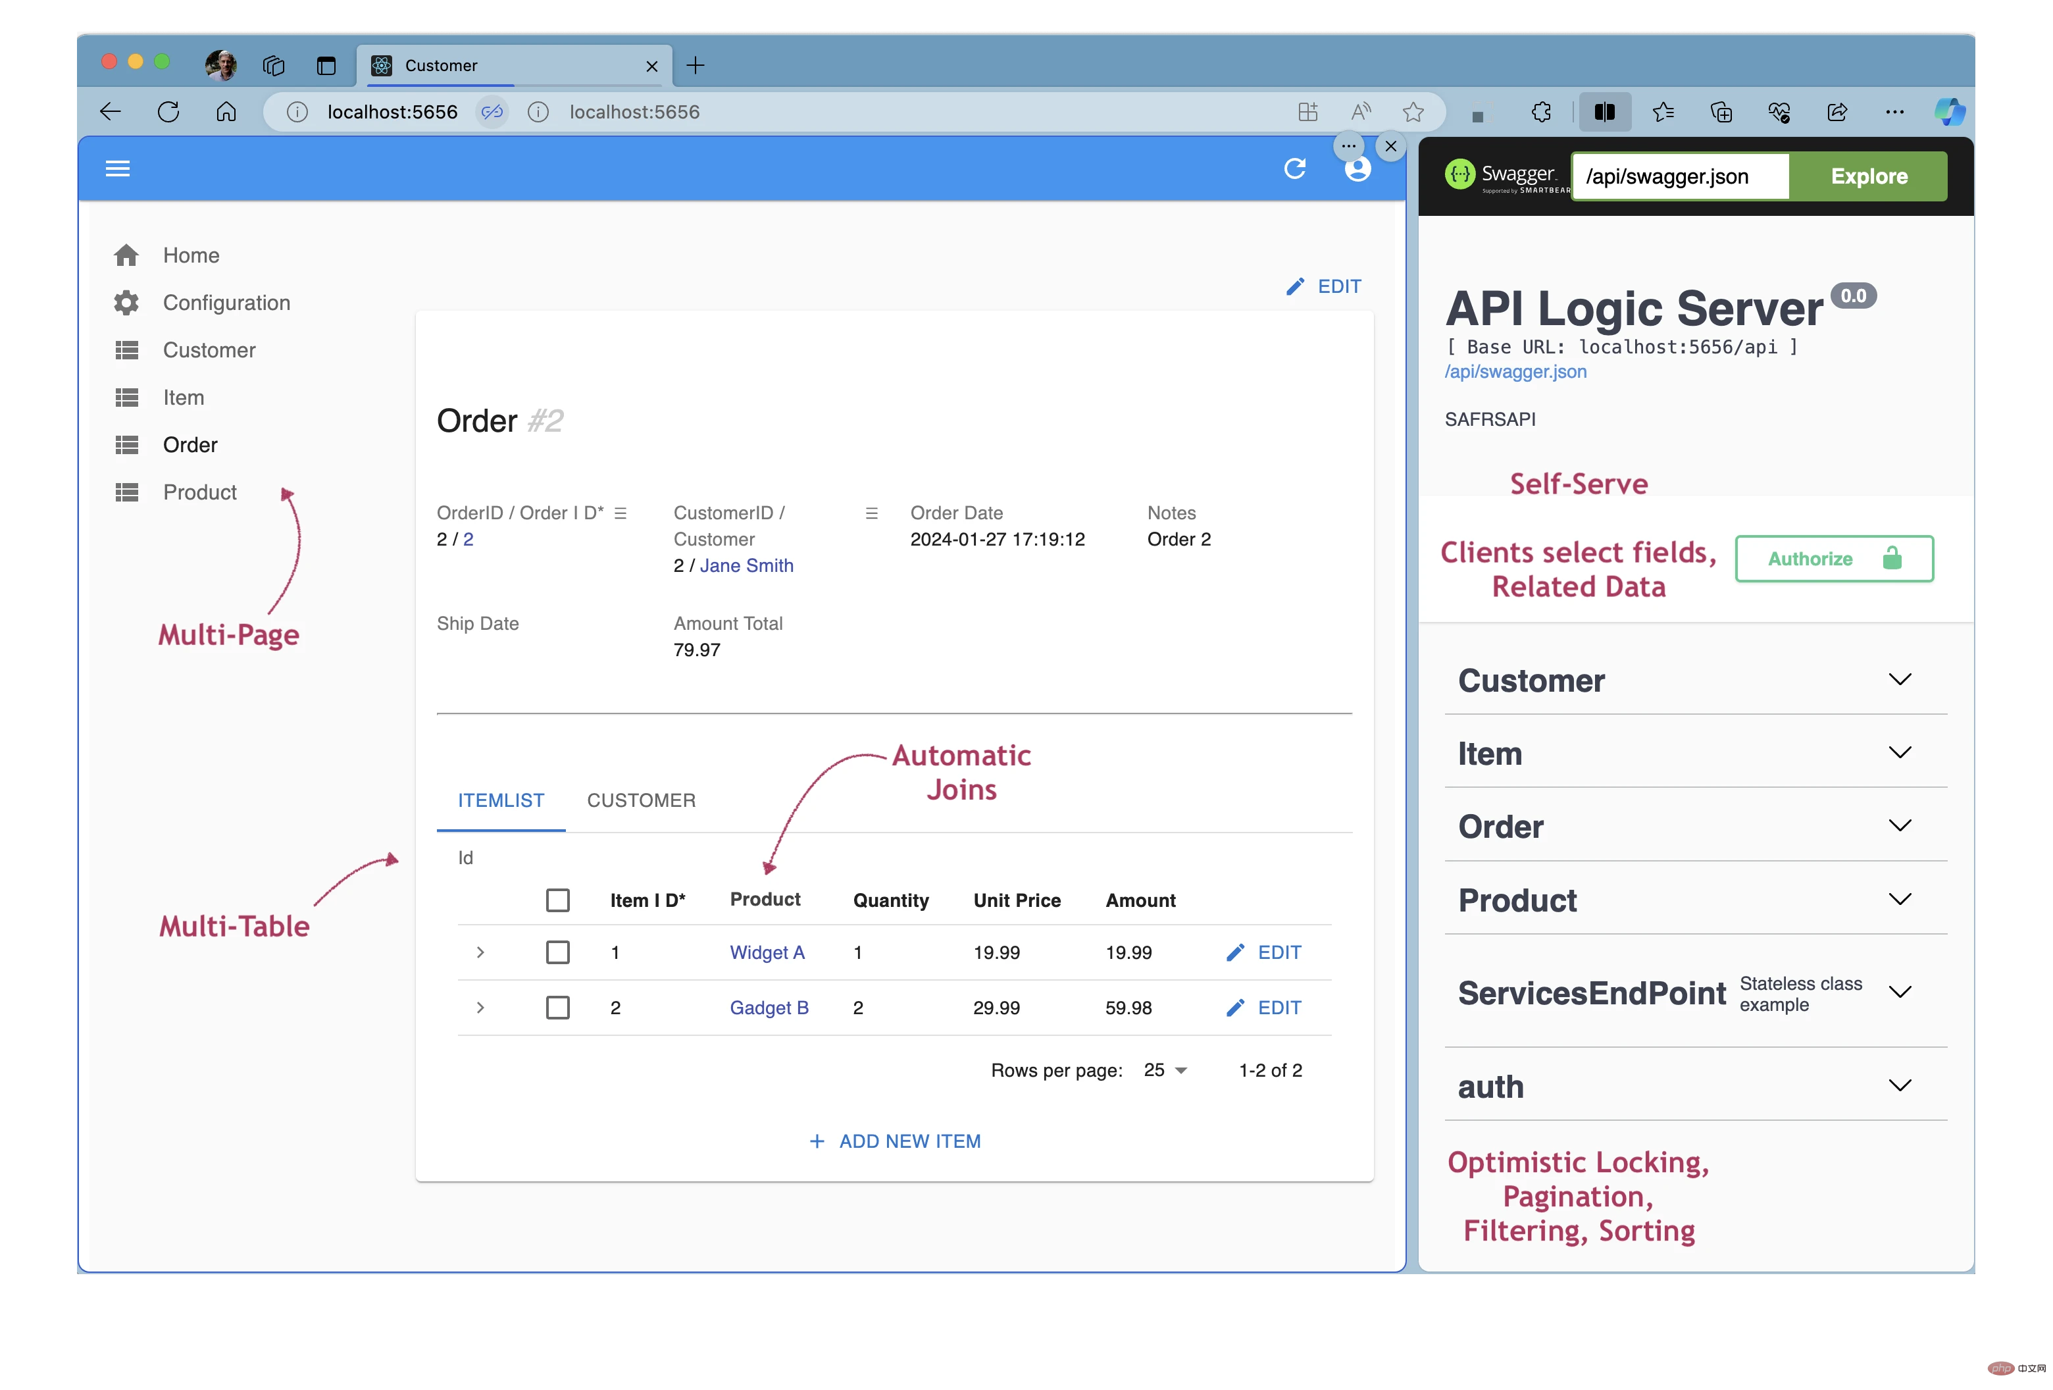The image size is (2053, 1390).
Task: Go to the browser home page icon
Action: pos(226,113)
